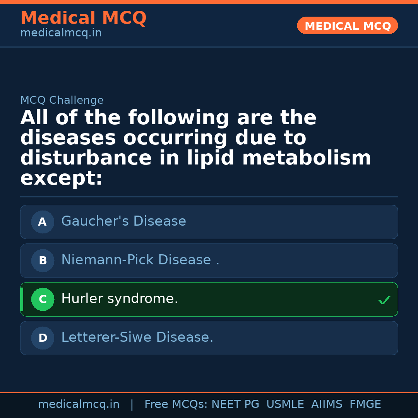Screen dimensions: 418x418
Task: Click the green checkmark icon
Action: pyautogui.click(x=384, y=300)
